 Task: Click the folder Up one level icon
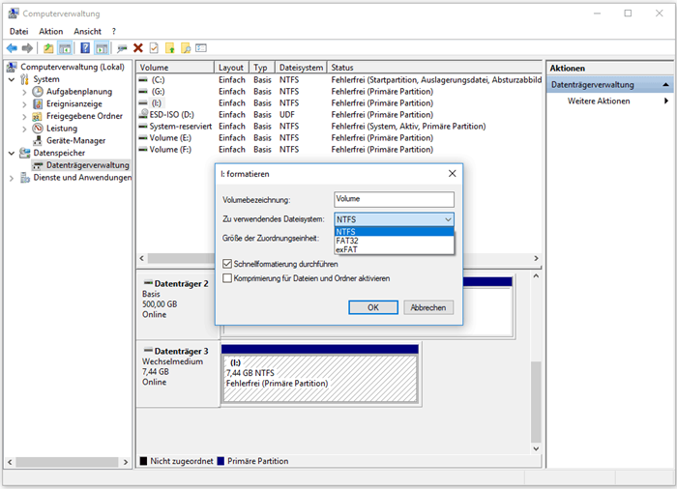[x=48, y=48]
